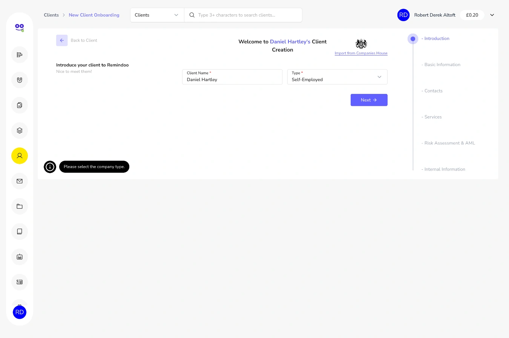Viewport: 509px width, 338px height.
Task: Go to the Risk Assessment & AML step
Action: coord(448,143)
